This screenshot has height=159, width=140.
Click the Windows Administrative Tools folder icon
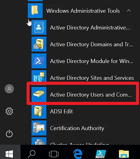[35, 11]
